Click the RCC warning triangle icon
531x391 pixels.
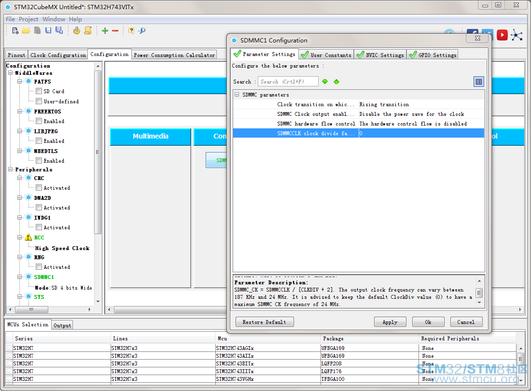28,237
